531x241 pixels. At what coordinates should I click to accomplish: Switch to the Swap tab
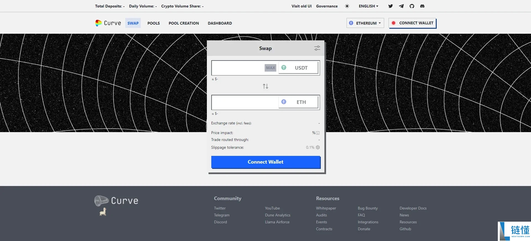(133, 23)
